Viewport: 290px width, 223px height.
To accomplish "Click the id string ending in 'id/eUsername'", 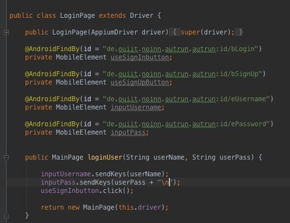I will pos(186,99).
